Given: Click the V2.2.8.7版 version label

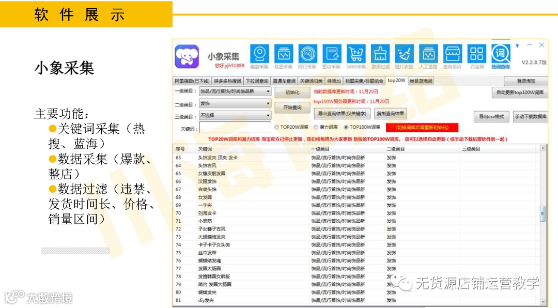Looking at the screenshot, I should [x=534, y=63].
